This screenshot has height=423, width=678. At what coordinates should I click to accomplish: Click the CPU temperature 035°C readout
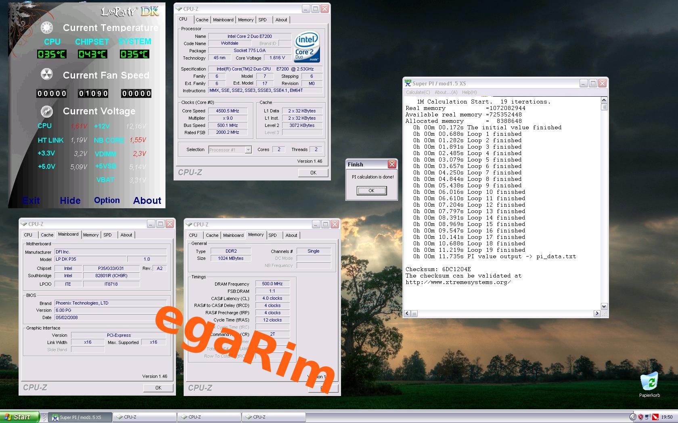click(52, 54)
